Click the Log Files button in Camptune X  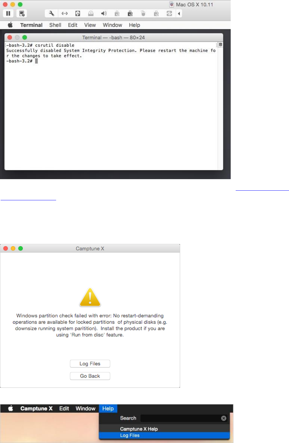(90, 364)
